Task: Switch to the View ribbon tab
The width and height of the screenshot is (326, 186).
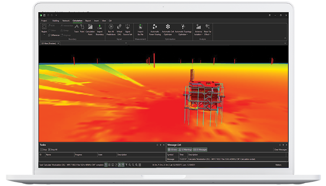Action: tap(104, 21)
